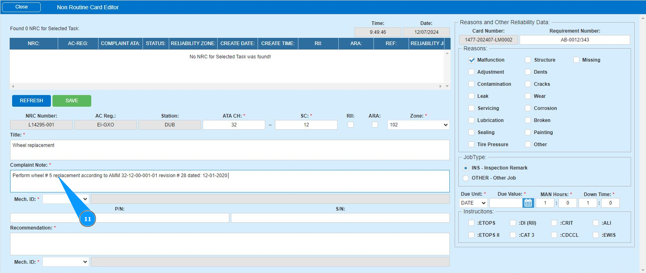Focus the Requirement Number field
The width and height of the screenshot is (646, 273).
click(x=575, y=40)
